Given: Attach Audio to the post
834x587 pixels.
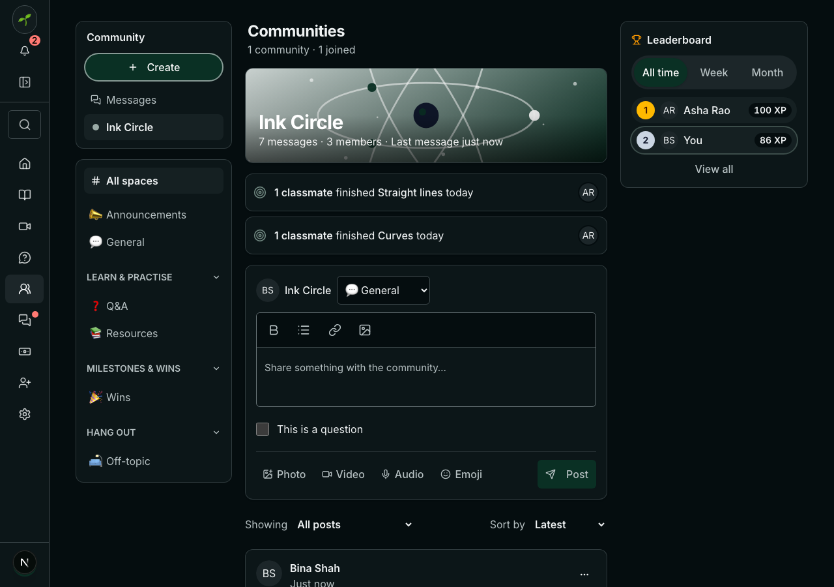Looking at the screenshot, I should click(x=403, y=474).
